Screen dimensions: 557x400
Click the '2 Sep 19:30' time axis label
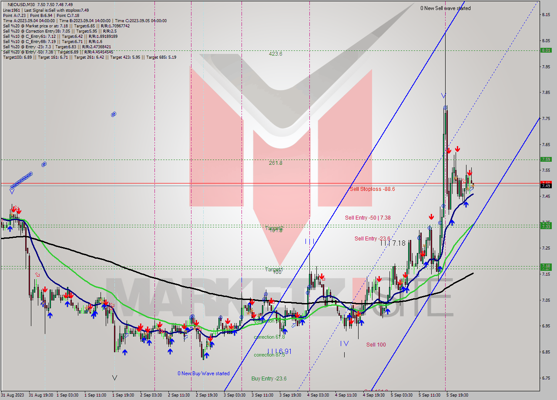tap(207, 395)
